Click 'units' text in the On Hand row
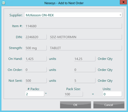The image size is (128, 112). pyautogui.click(x=53, y=59)
